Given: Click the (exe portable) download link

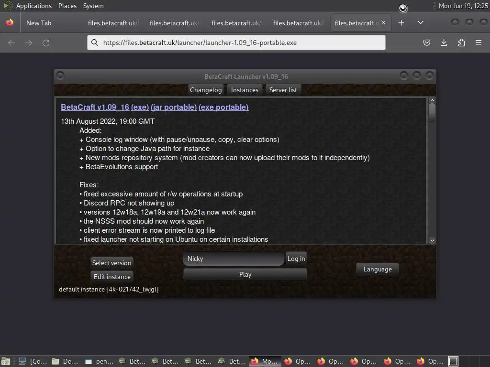Looking at the screenshot, I should click(223, 107).
